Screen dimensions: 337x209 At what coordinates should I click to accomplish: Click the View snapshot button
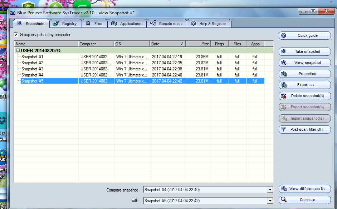coord(305,63)
